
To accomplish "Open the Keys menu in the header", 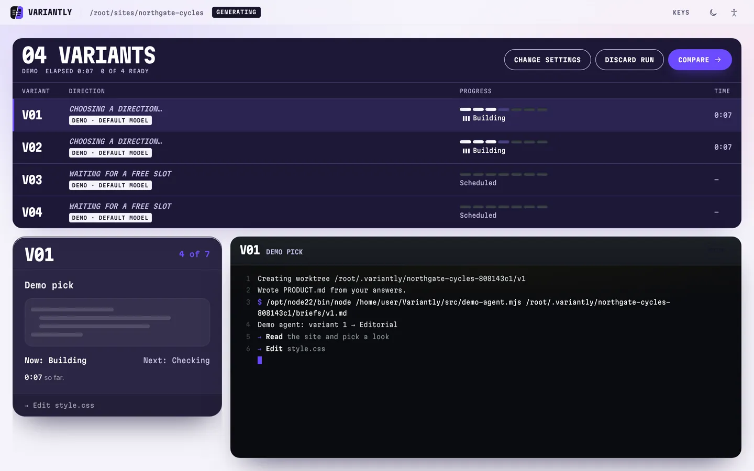I will point(681,13).
